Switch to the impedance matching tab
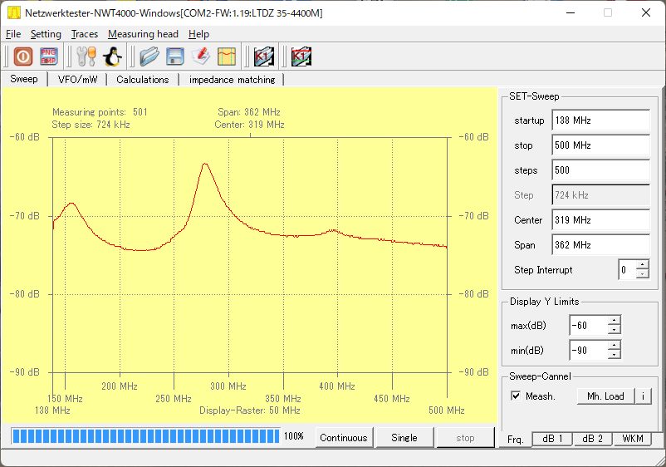 [x=232, y=80]
